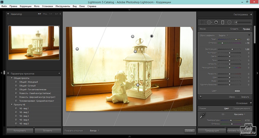Image resolution: width=259 pixels, height=138 pixels.
Task: Collapse the Параметры пресетов panel
Action: click(8, 74)
